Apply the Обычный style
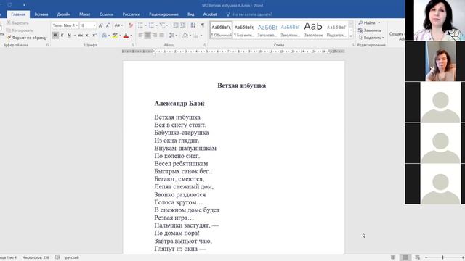This screenshot has height=261, width=465. (x=221, y=30)
